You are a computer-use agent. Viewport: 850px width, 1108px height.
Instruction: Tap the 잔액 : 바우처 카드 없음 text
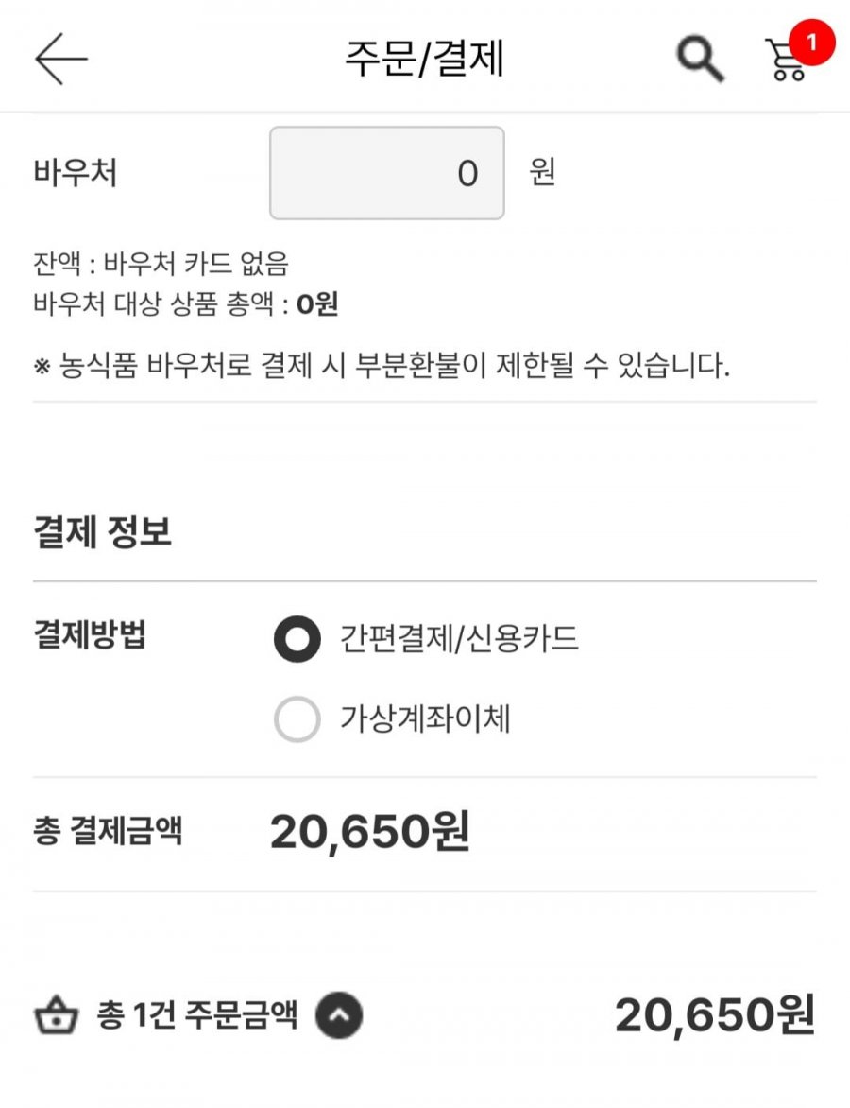[161, 265]
